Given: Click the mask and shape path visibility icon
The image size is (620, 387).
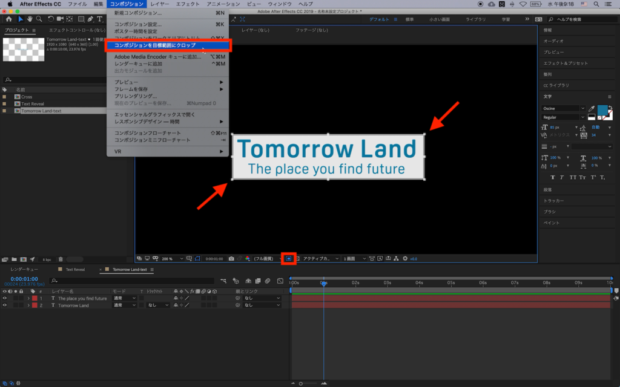Looking at the screenshot, I should coord(197,259).
